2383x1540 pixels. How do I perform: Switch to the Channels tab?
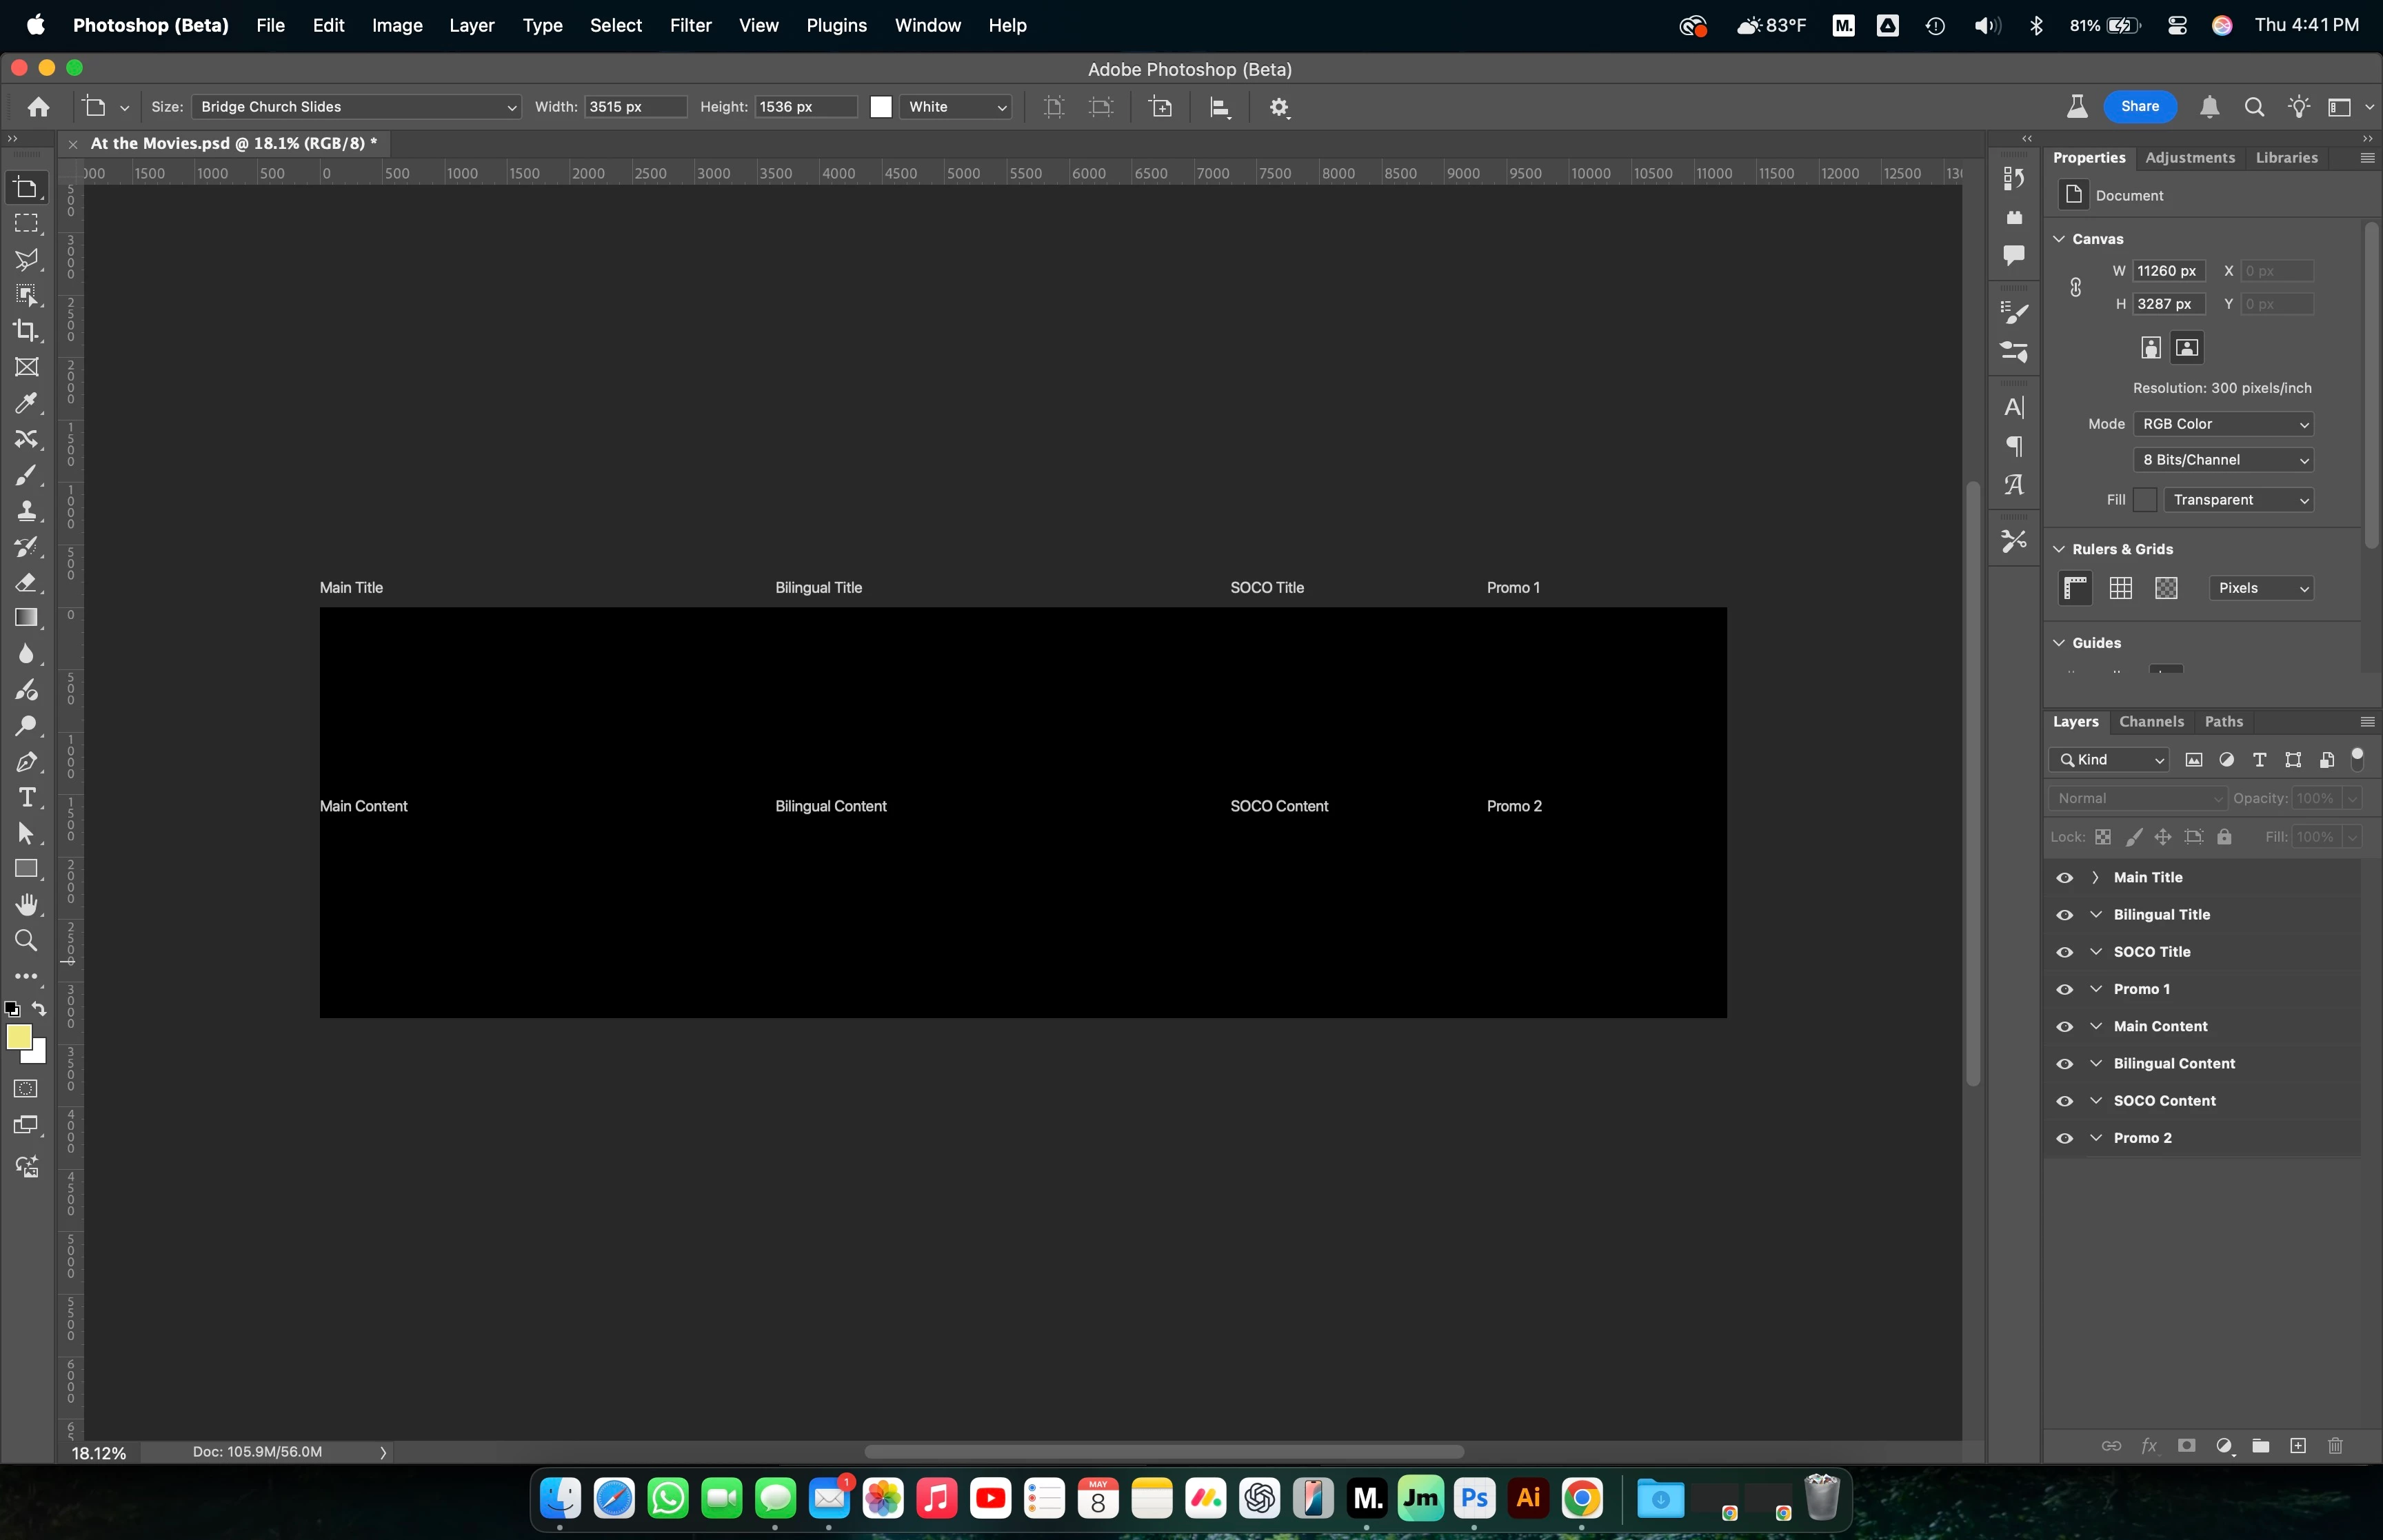(x=2151, y=722)
